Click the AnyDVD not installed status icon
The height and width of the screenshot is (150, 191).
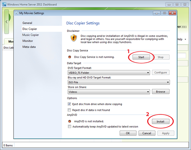pyautogui.click(x=70, y=121)
